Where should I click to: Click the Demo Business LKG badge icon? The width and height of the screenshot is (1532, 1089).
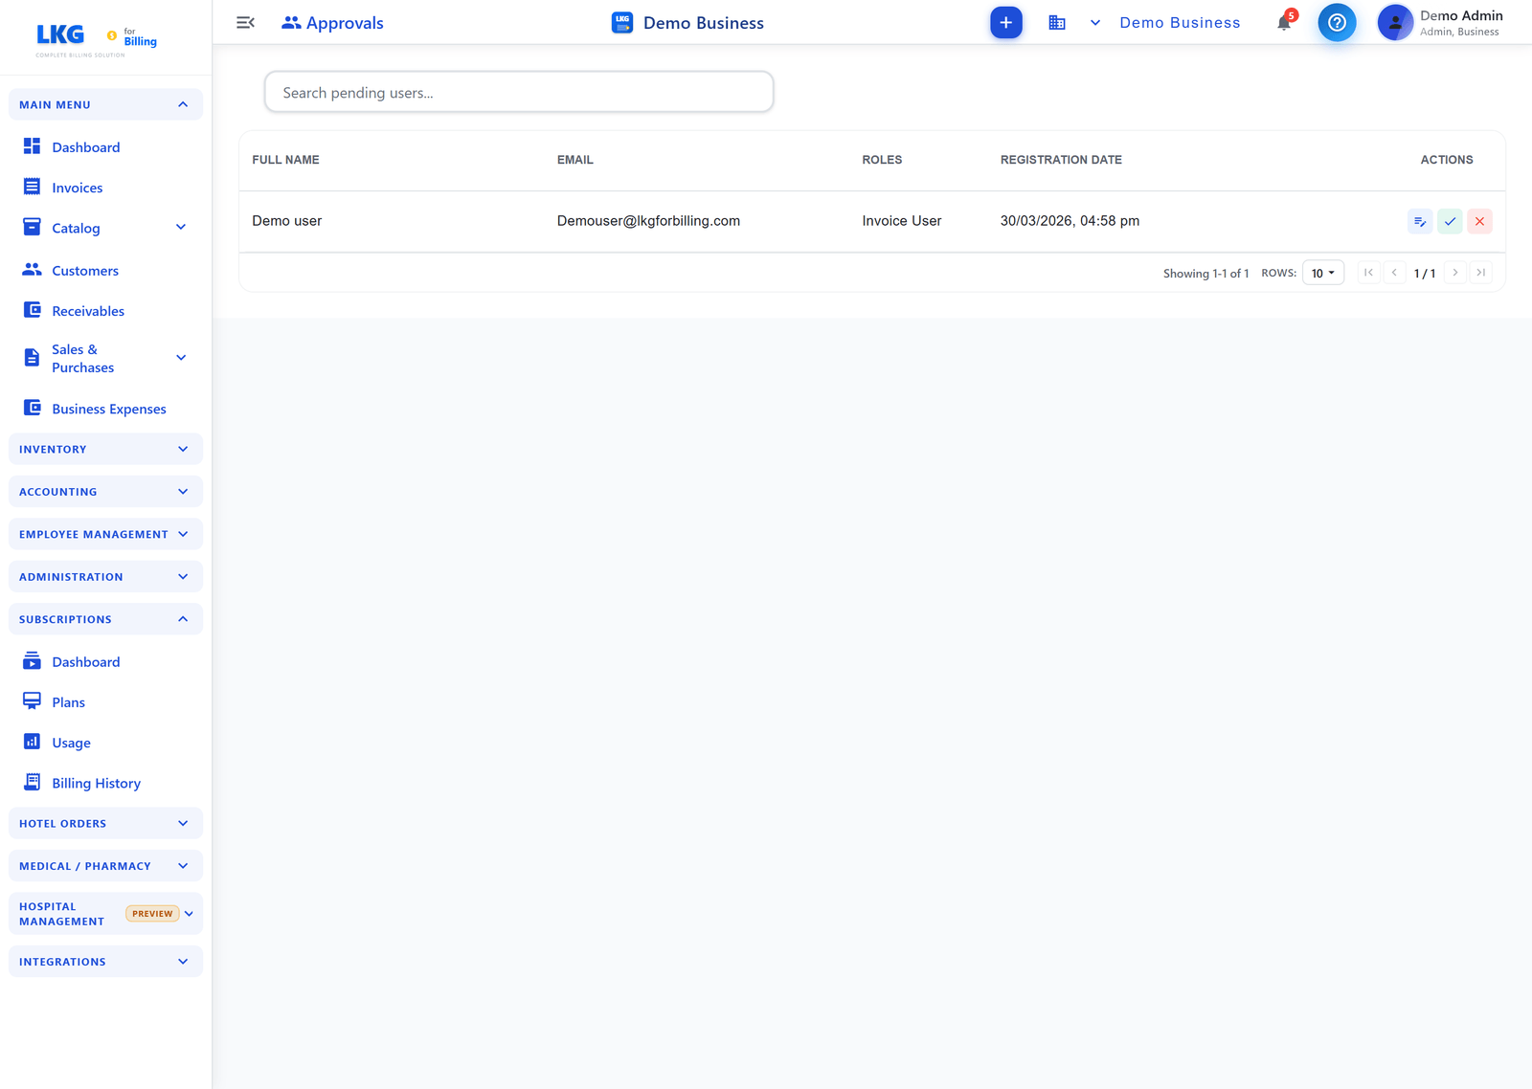(x=622, y=22)
